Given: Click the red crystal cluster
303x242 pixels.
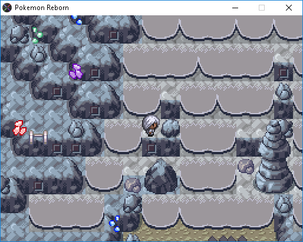Looking at the screenshot, I should [x=19, y=128].
